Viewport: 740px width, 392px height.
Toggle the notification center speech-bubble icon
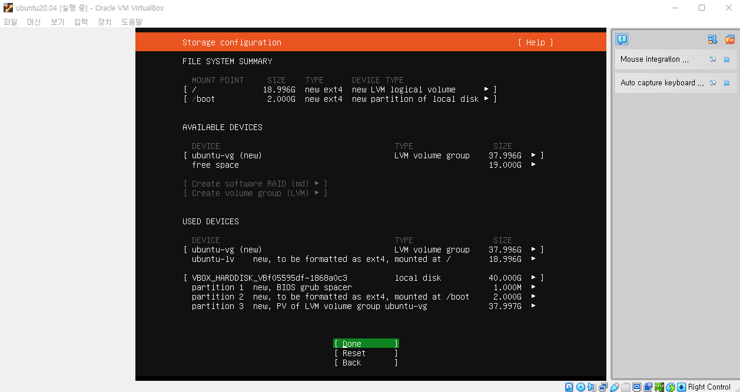click(622, 39)
